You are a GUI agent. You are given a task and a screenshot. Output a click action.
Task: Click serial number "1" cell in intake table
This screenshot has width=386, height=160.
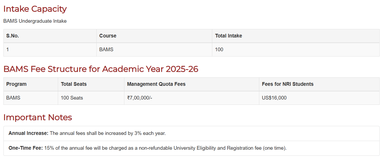click(x=8, y=50)
